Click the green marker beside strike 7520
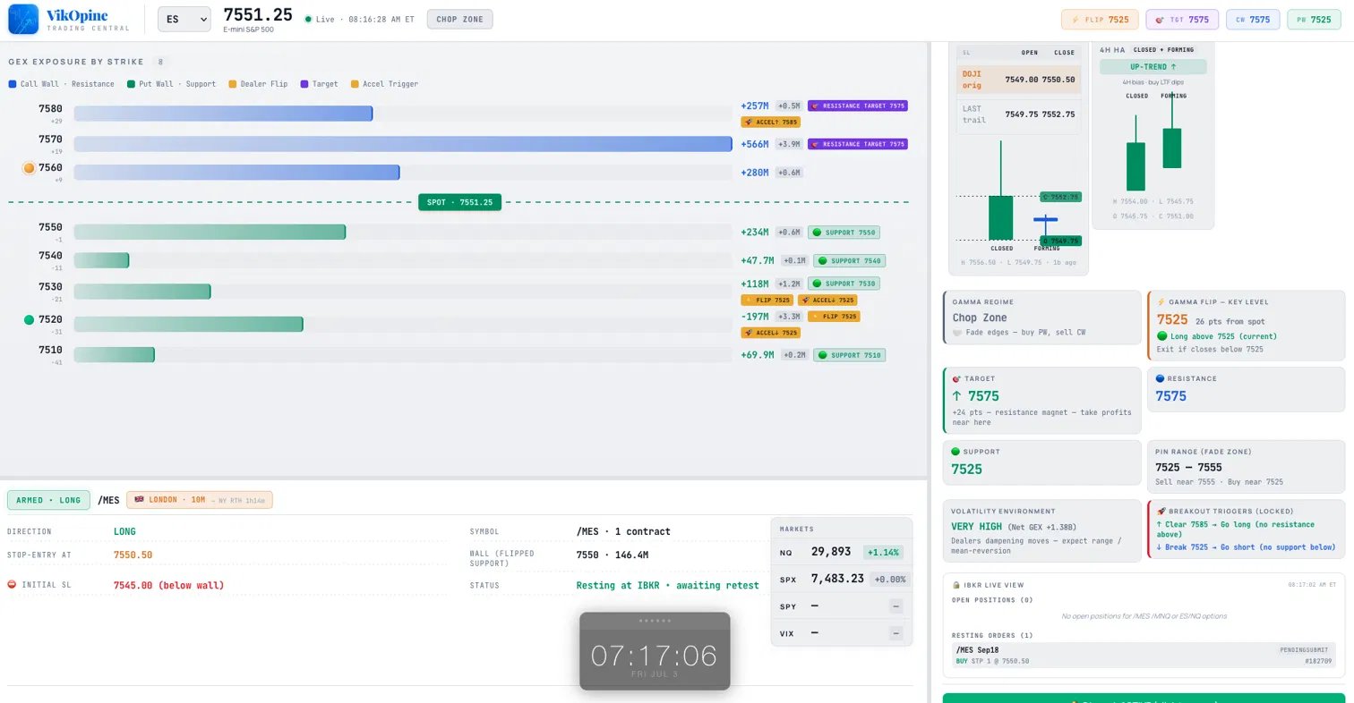This screenshot has height=703, width=1354. (29, 319)
